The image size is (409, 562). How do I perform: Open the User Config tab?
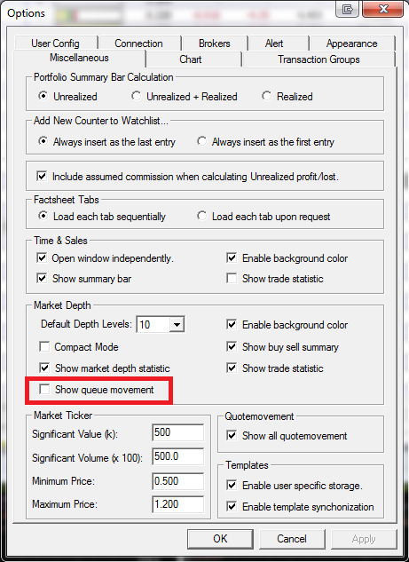click(56, 44)
